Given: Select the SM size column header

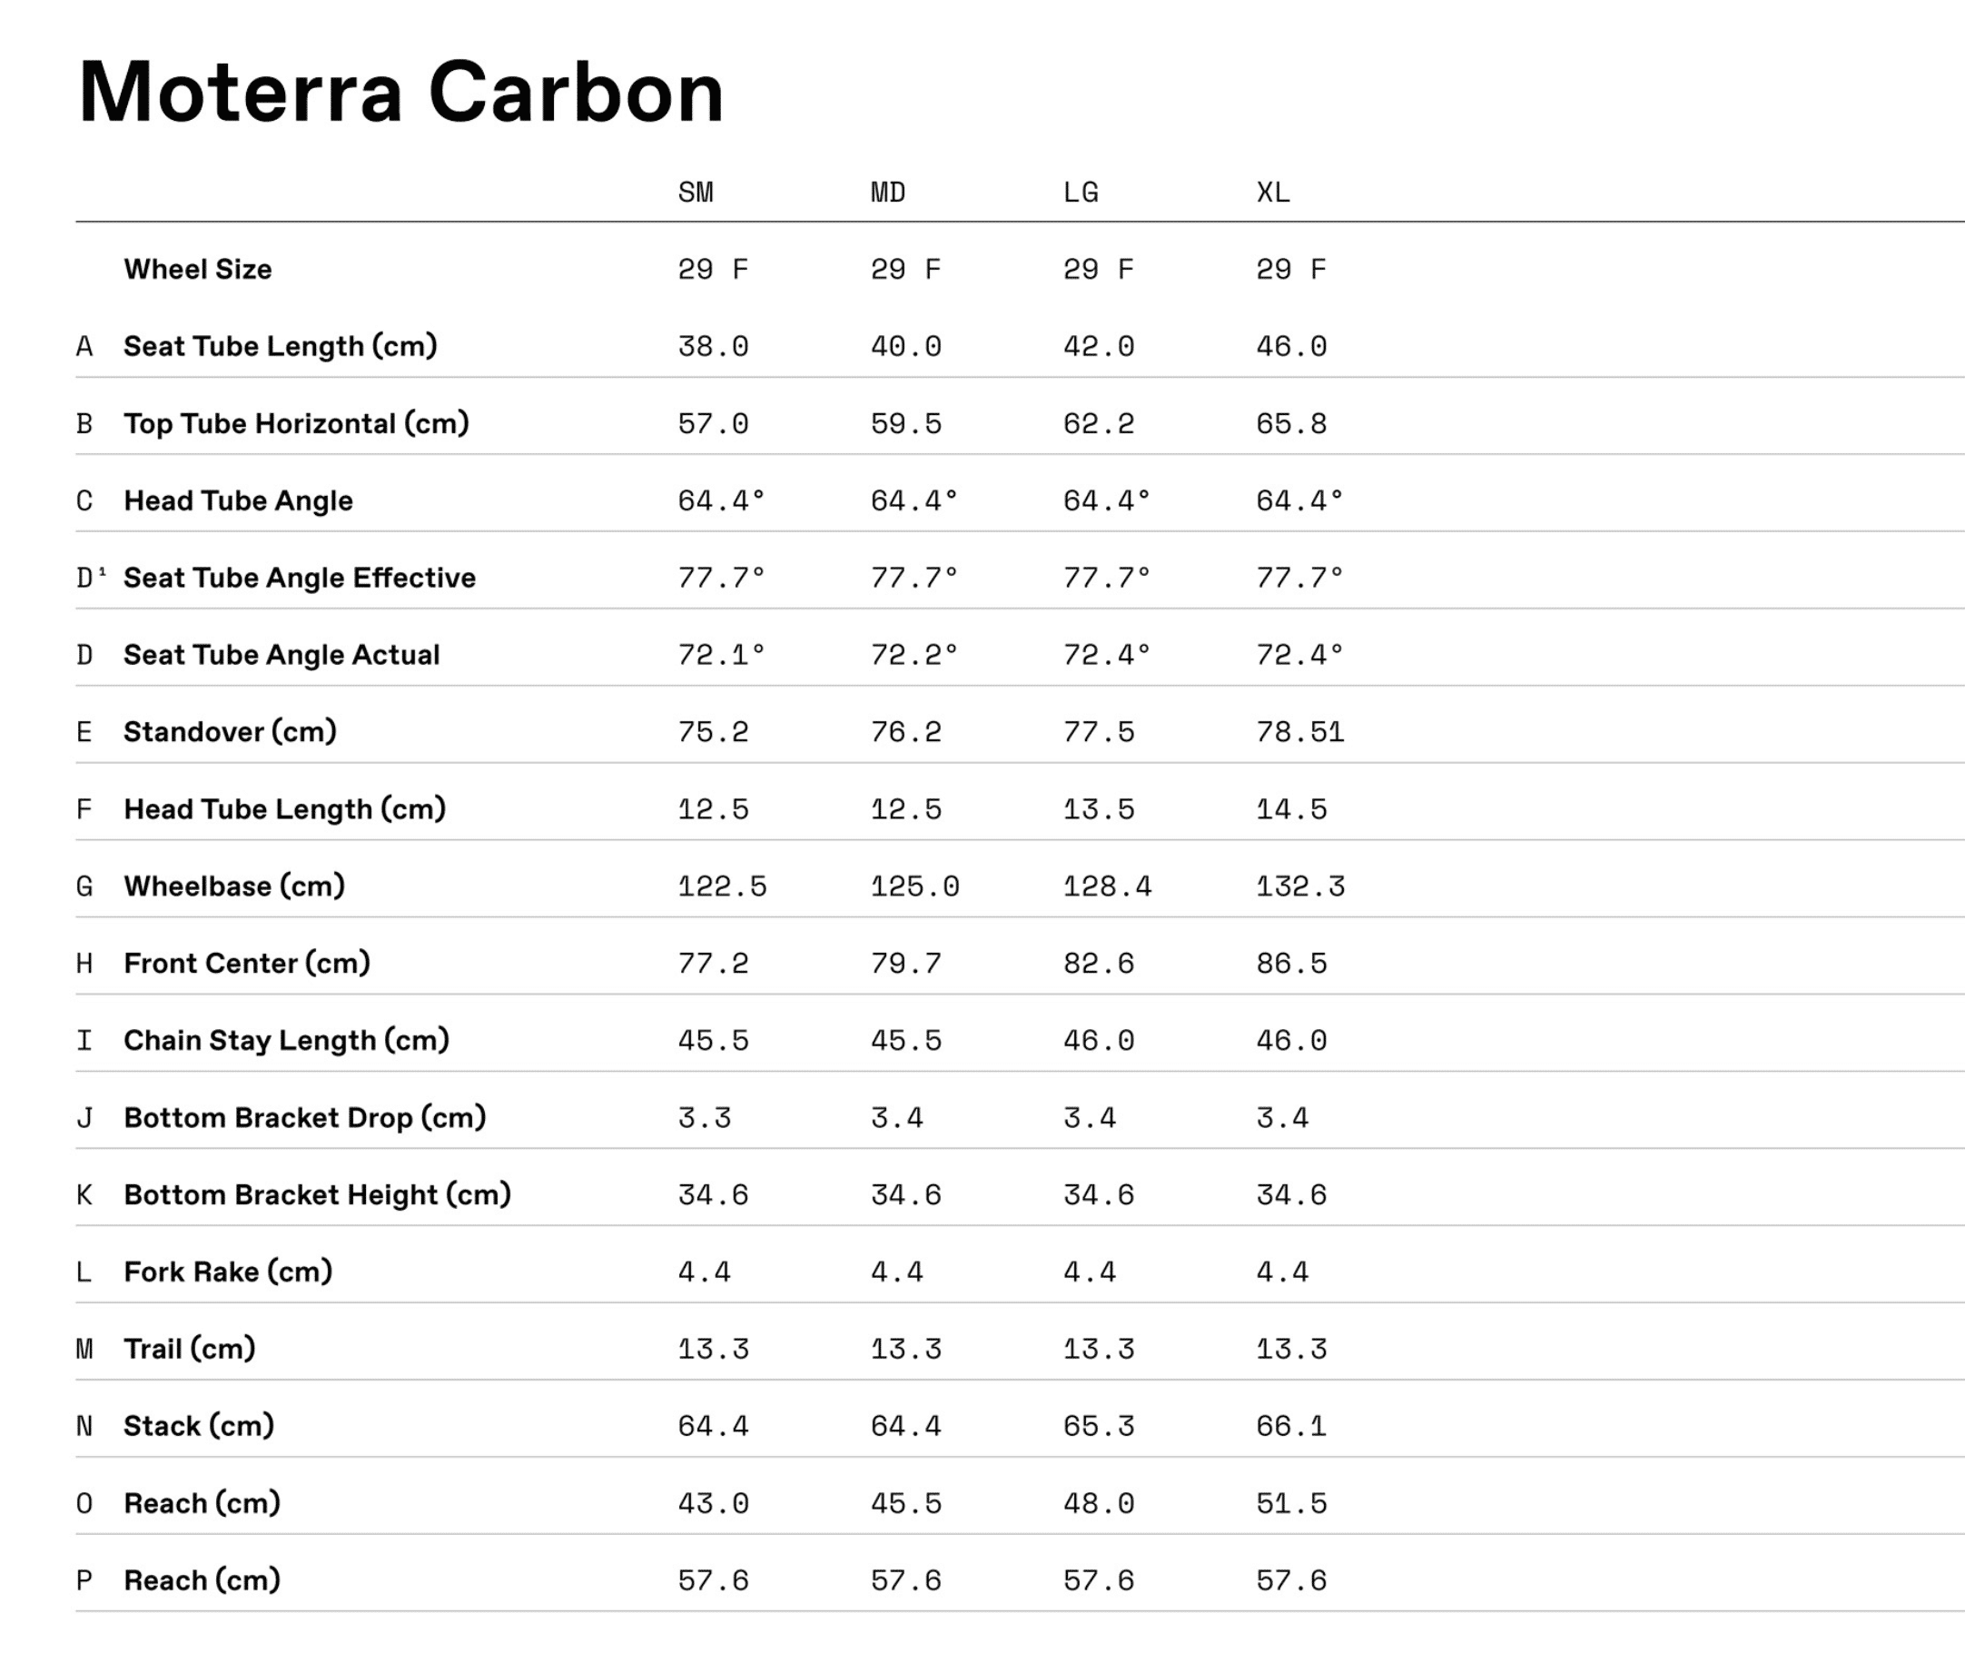Looking at the screenshot, I should pyautogui.click(x=696, y=193).
